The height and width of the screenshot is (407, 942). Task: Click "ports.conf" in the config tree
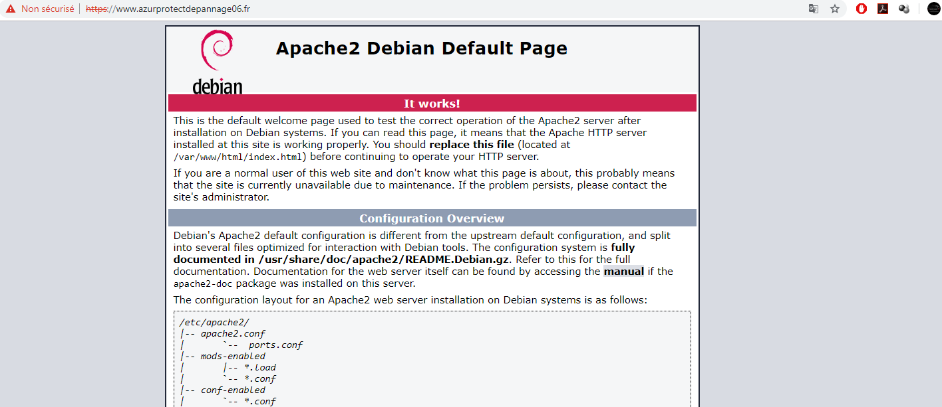pyautogui.click(x=275, y=345)
